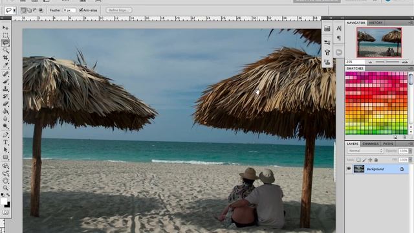414x233 pixels.
Task: Select the Zoom tool in the toolbox
Action: click(x=5, y=188)
